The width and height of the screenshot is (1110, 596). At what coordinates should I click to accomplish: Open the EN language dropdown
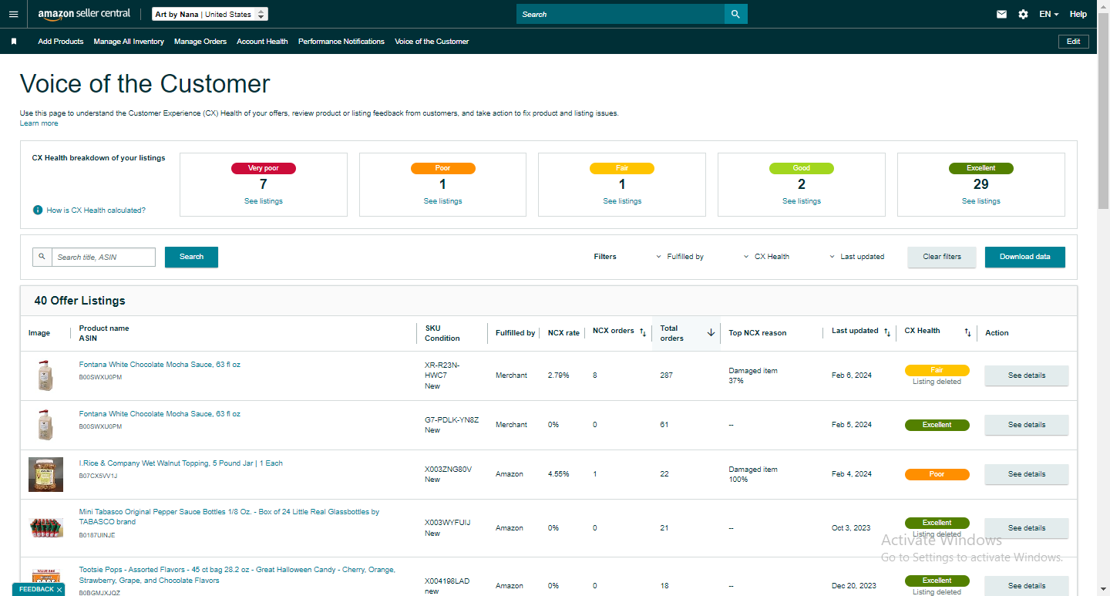(x=1048, y=14)
